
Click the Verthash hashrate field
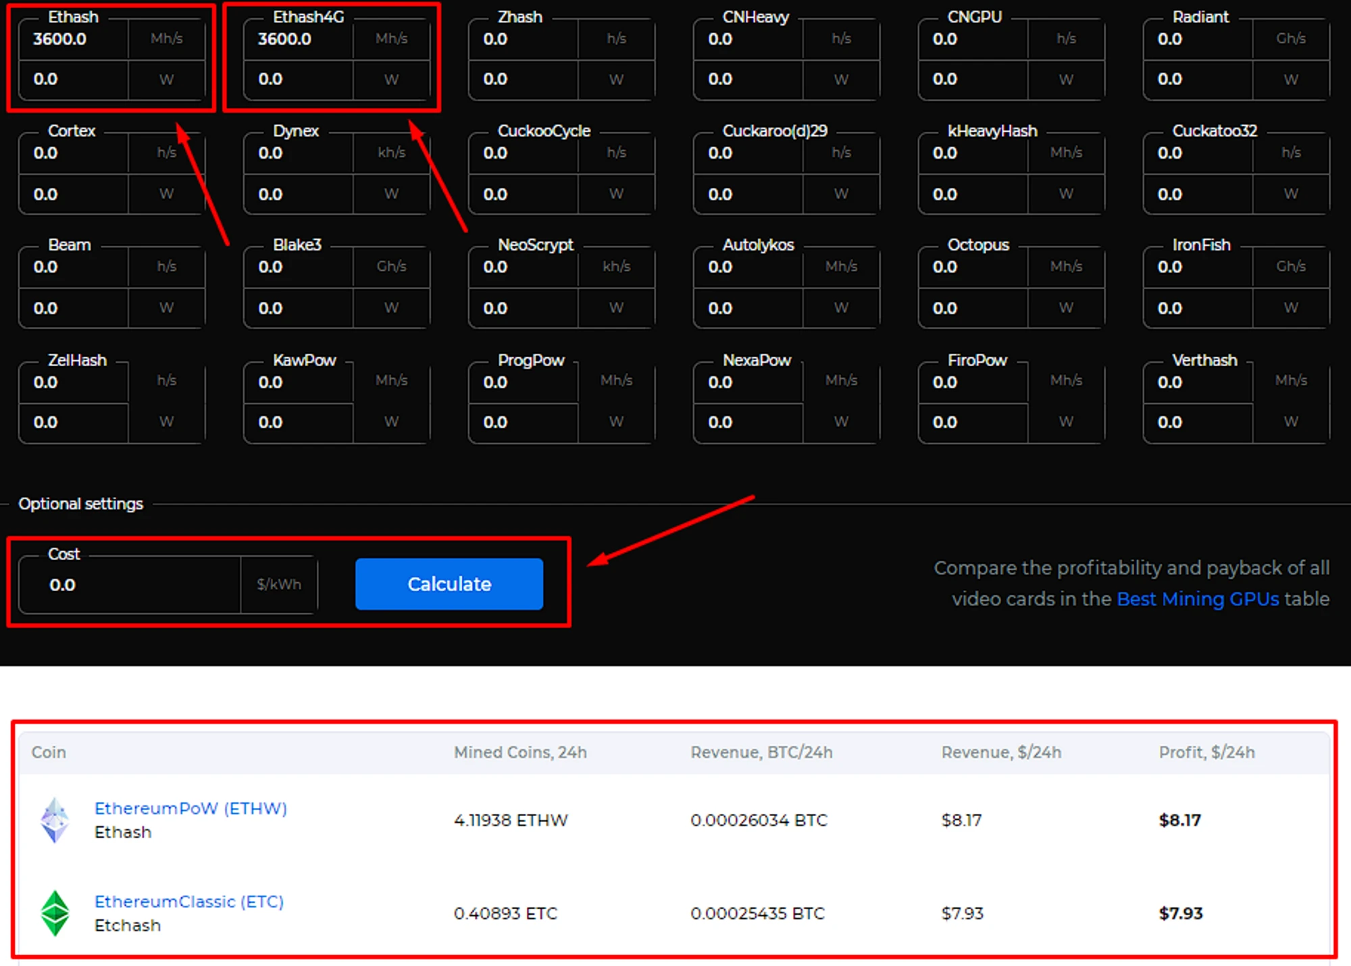pos(1198,382)
